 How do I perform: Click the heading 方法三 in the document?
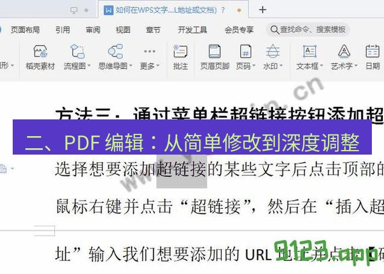click(84, 114)
